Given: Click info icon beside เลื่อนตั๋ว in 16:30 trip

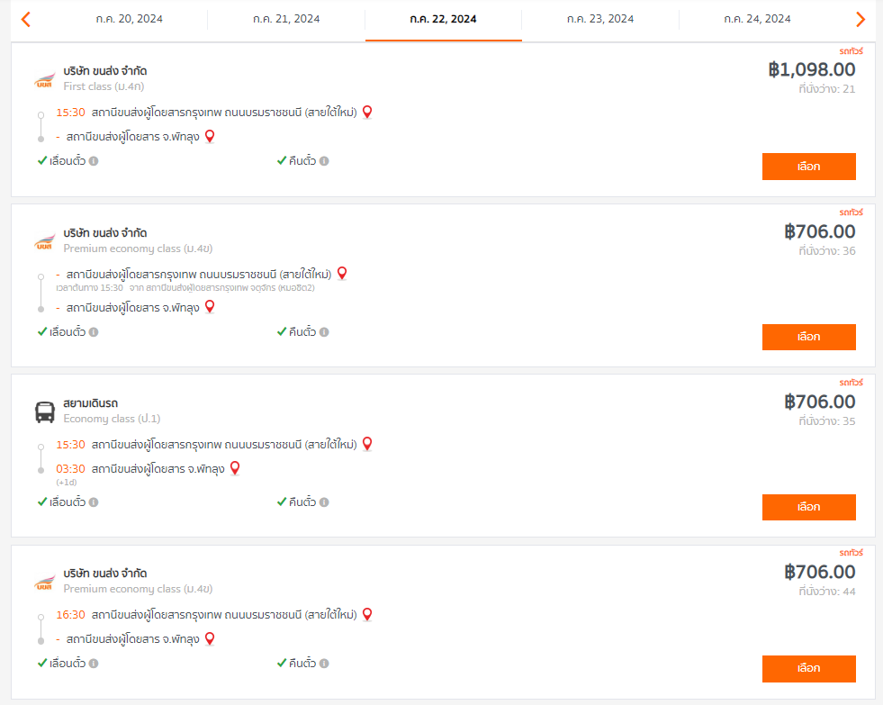Looking at the screenshot, I should tap(94, 664).
